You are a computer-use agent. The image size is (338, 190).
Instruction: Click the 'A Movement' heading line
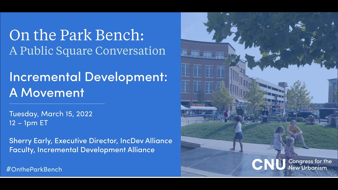pos(47,93)
